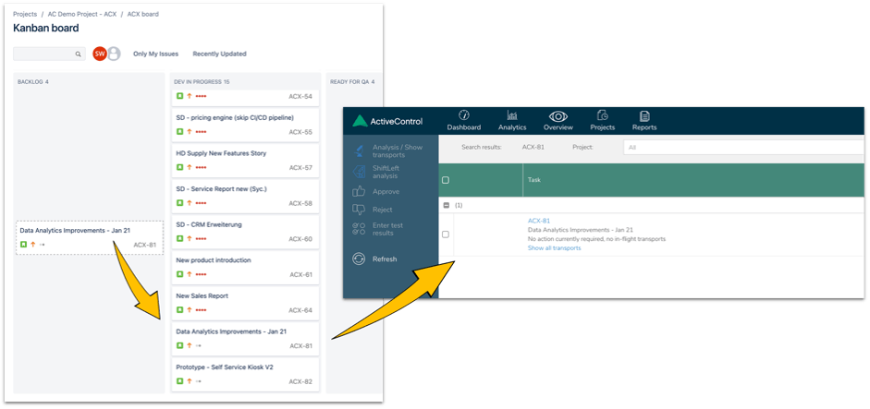This screenshot has height=409, width=870.
Task: Select ShiftLeft analysis sidebar item
Action: [376, 172]
